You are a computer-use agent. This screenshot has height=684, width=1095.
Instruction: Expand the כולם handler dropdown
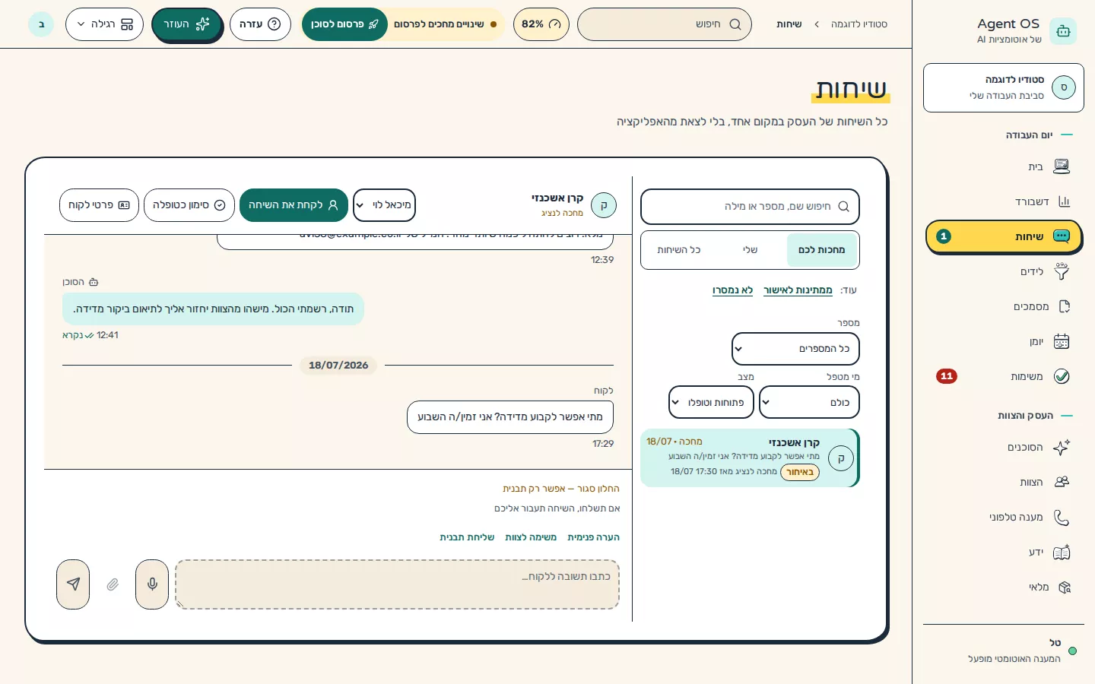coord(809,402)
